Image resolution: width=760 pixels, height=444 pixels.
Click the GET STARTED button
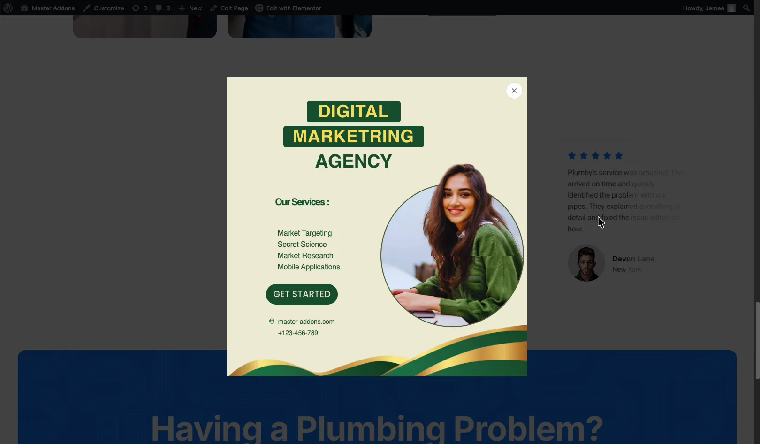pos(302,294)
